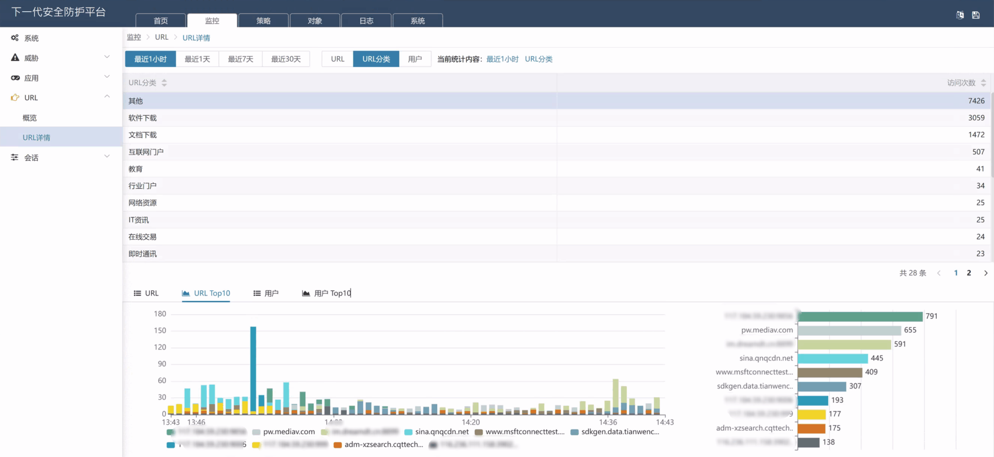994x457 pixels.
Task: Collapse the URL sidebar menu chevron
Action: [x=107, y=97]
